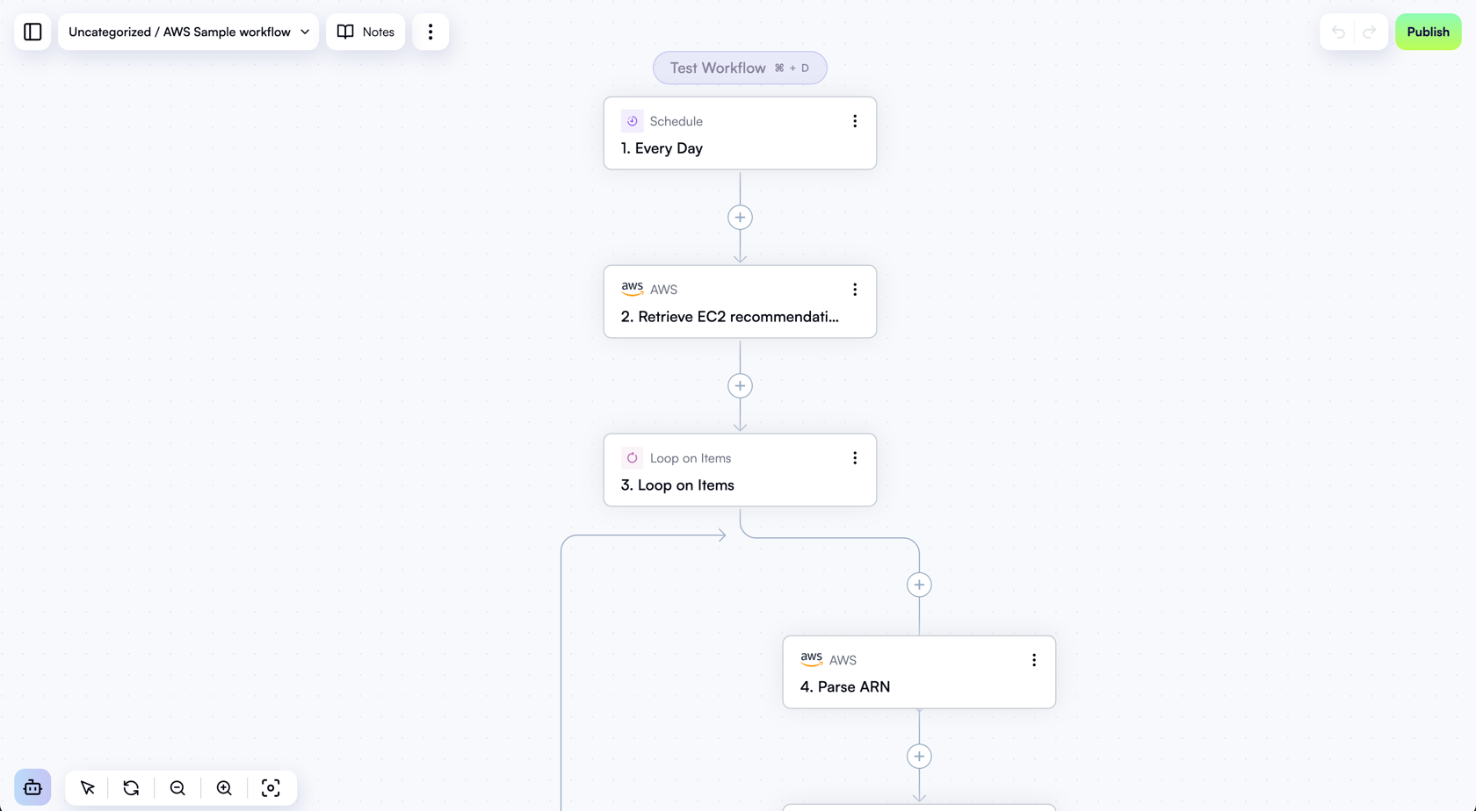Click the clock icon on the Schedule node

[632, 120]
